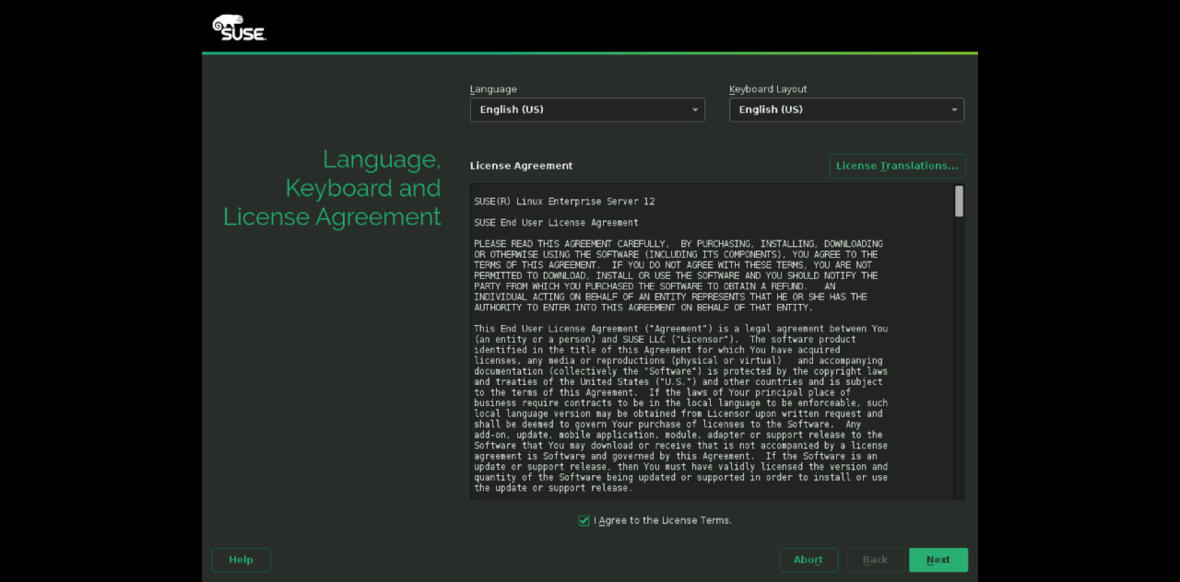1180x582 pixels.
Task: Click the 'License Agreement' heading label
Action: pyautogui.click(x=521, y=166)
